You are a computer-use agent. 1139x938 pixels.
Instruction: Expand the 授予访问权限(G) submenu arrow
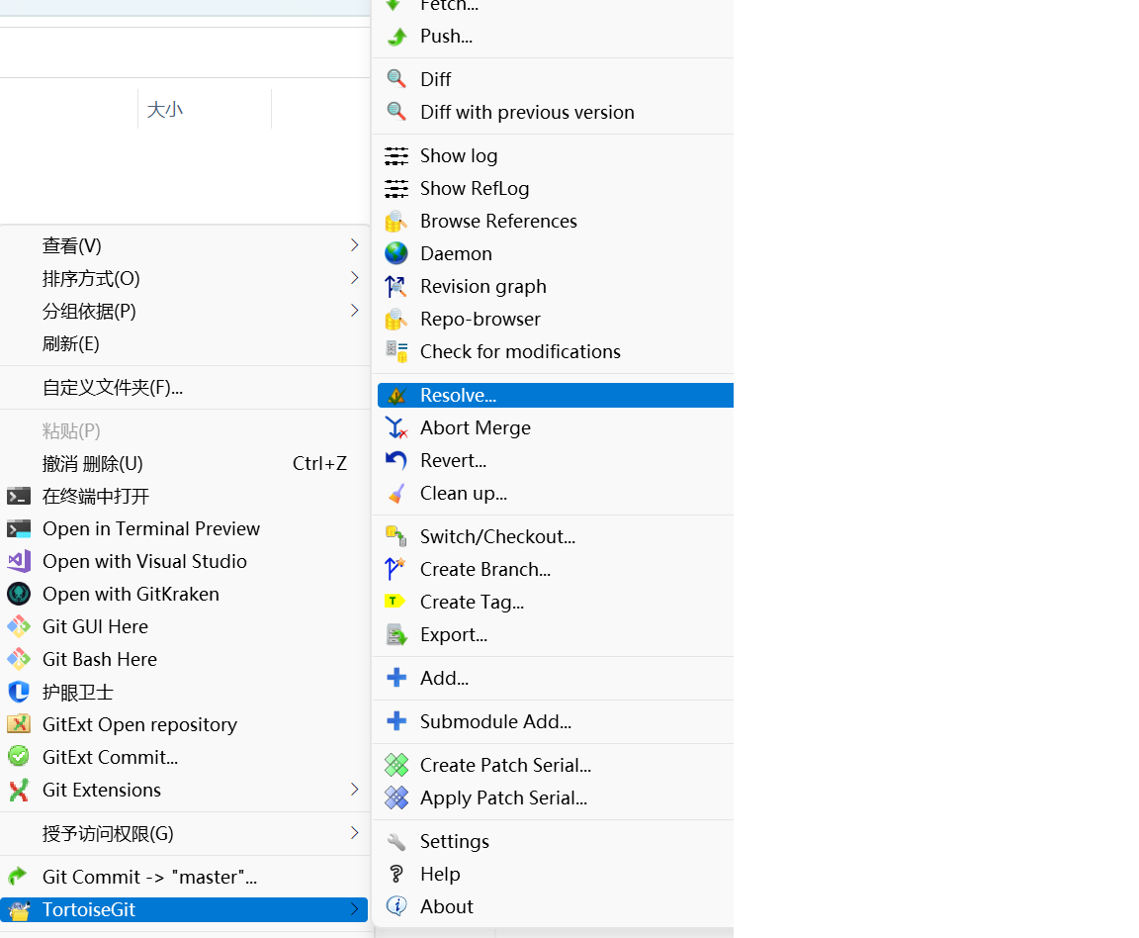point(355,833)
